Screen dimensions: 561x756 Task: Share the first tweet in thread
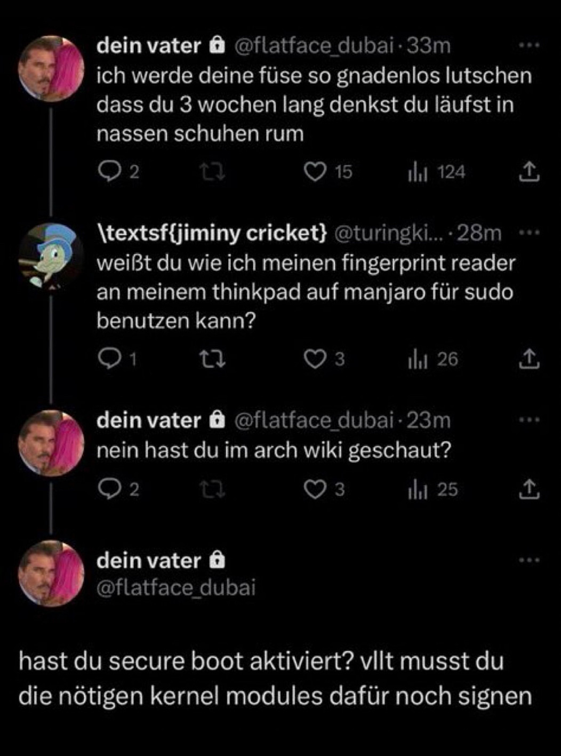(528, 172)
